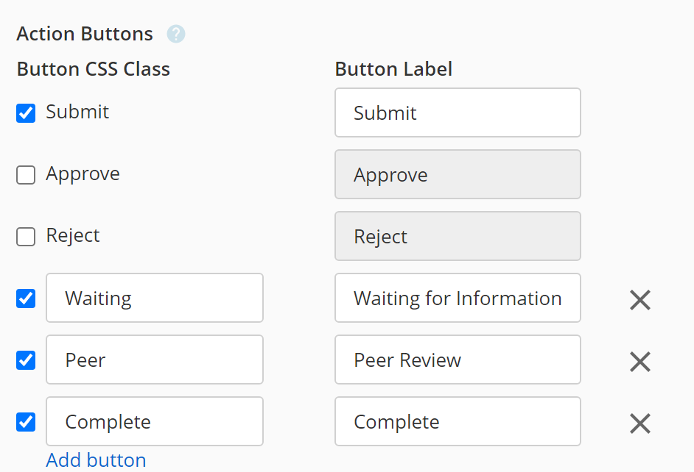The width and height of the screenshot is (694, 472).
Task: Uncheck the Waiting button checkbox
Action: click(26, 298)
